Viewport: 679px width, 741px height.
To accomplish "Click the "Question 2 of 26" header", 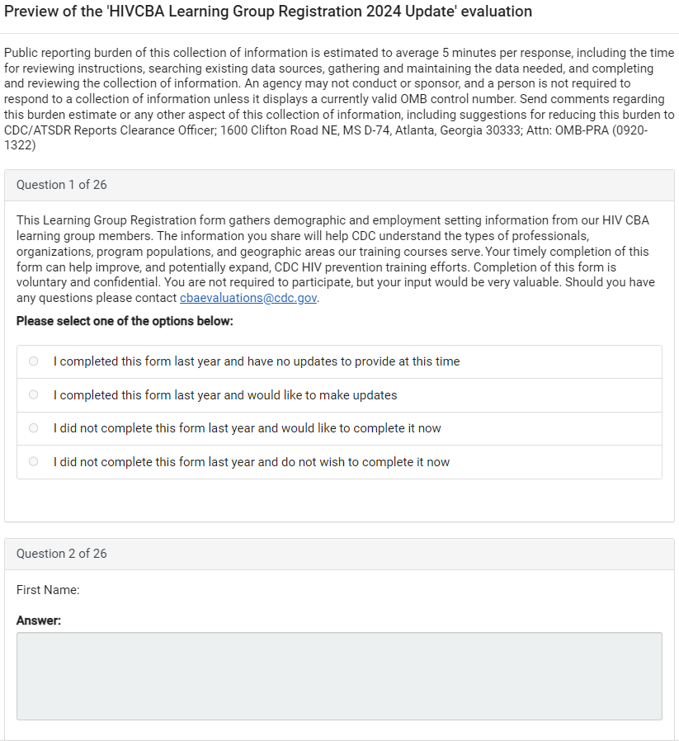I will (62, 554).
